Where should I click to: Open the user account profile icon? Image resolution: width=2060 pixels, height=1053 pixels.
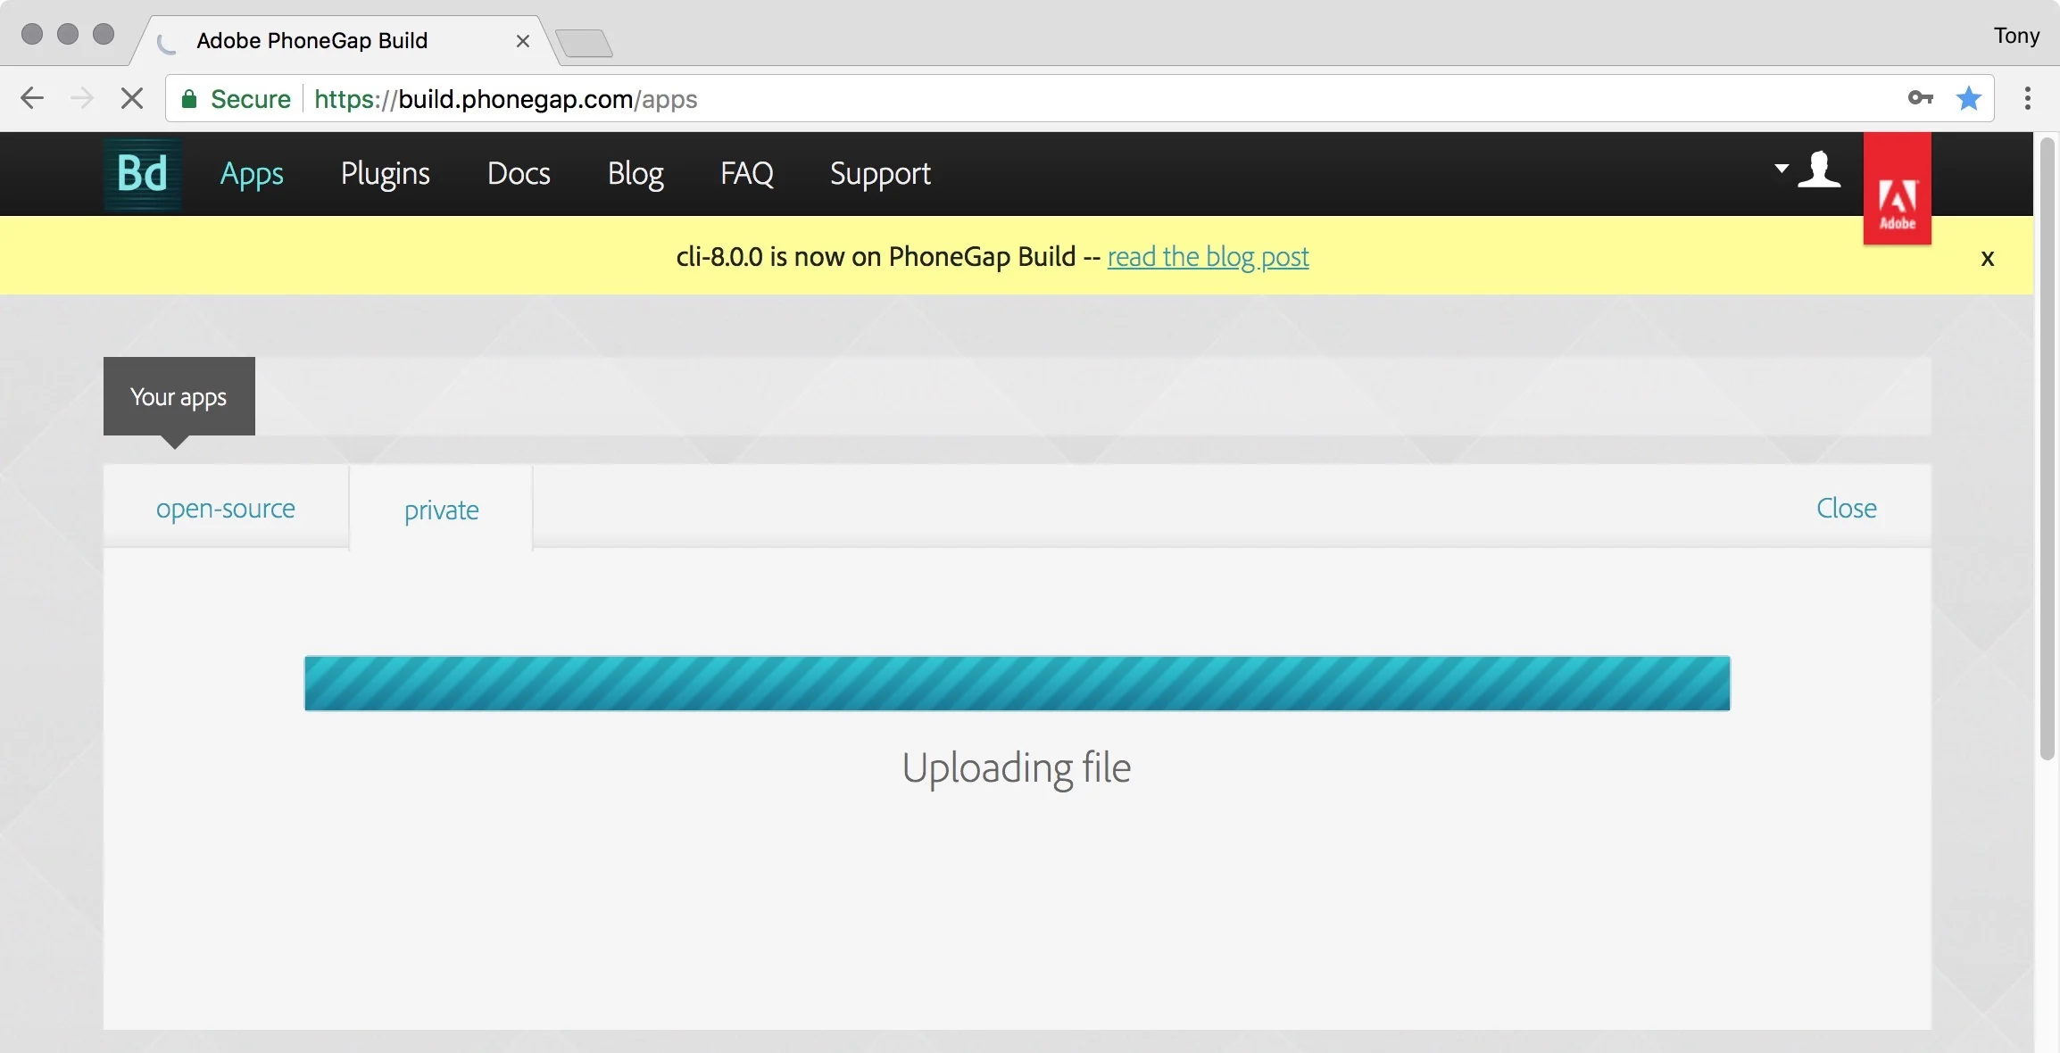coord(1819,170)
